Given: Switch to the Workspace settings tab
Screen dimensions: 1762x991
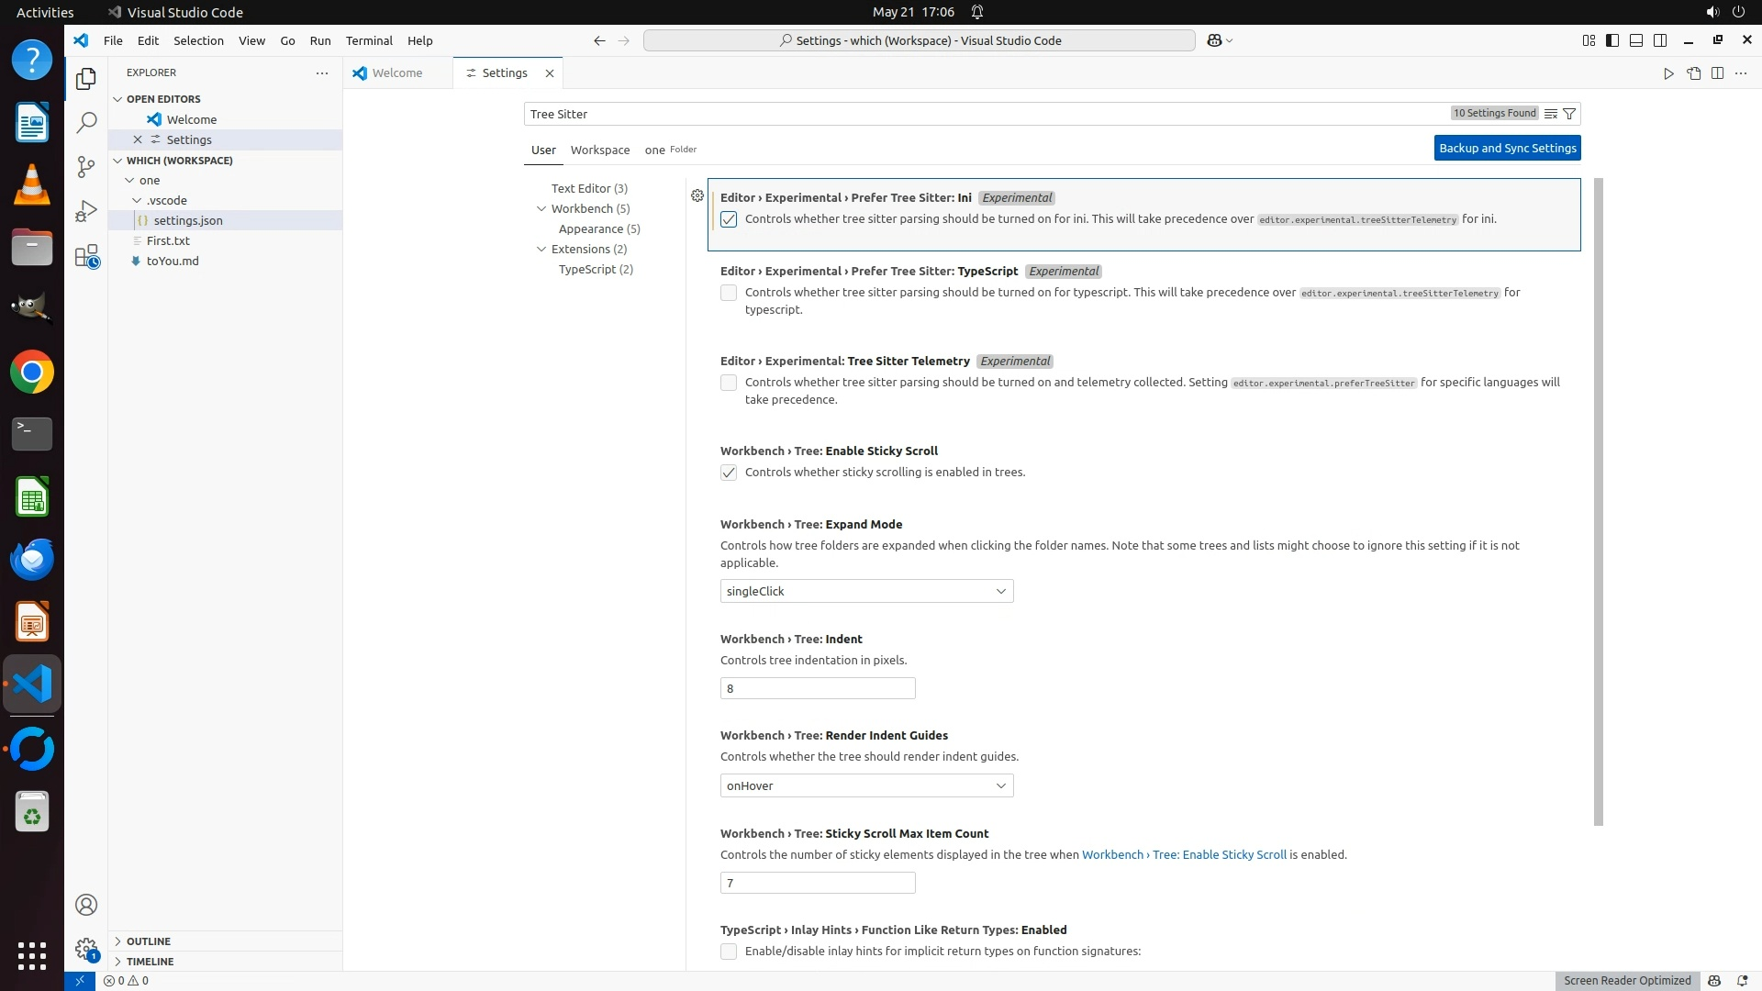Looking at the screenshot, I should click(599, 150).
